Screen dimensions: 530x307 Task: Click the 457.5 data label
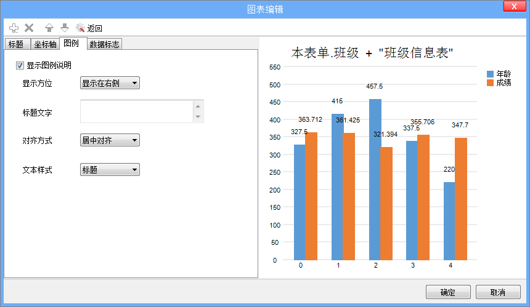coord(375,86)
